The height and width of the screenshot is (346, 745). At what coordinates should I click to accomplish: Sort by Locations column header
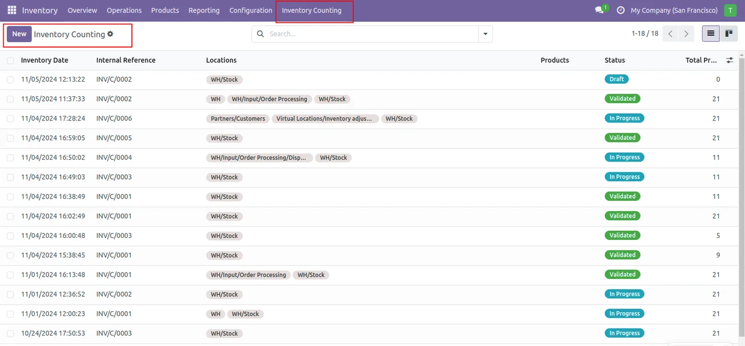pyautogui.click(x=221, y=61)
